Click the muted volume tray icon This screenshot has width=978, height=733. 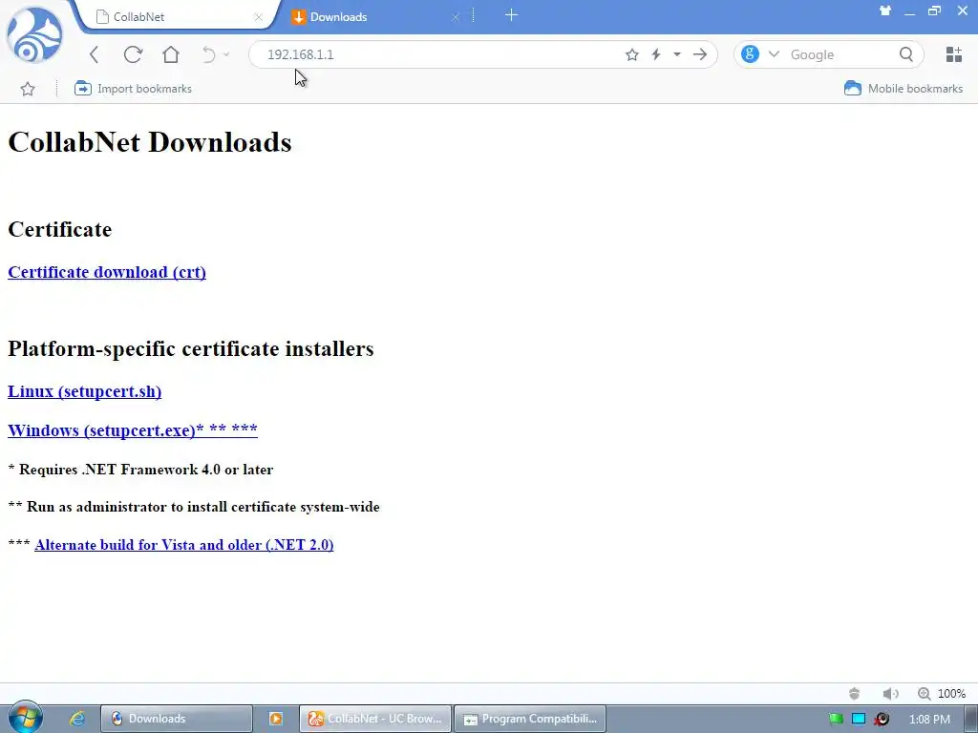pos(882,719)
